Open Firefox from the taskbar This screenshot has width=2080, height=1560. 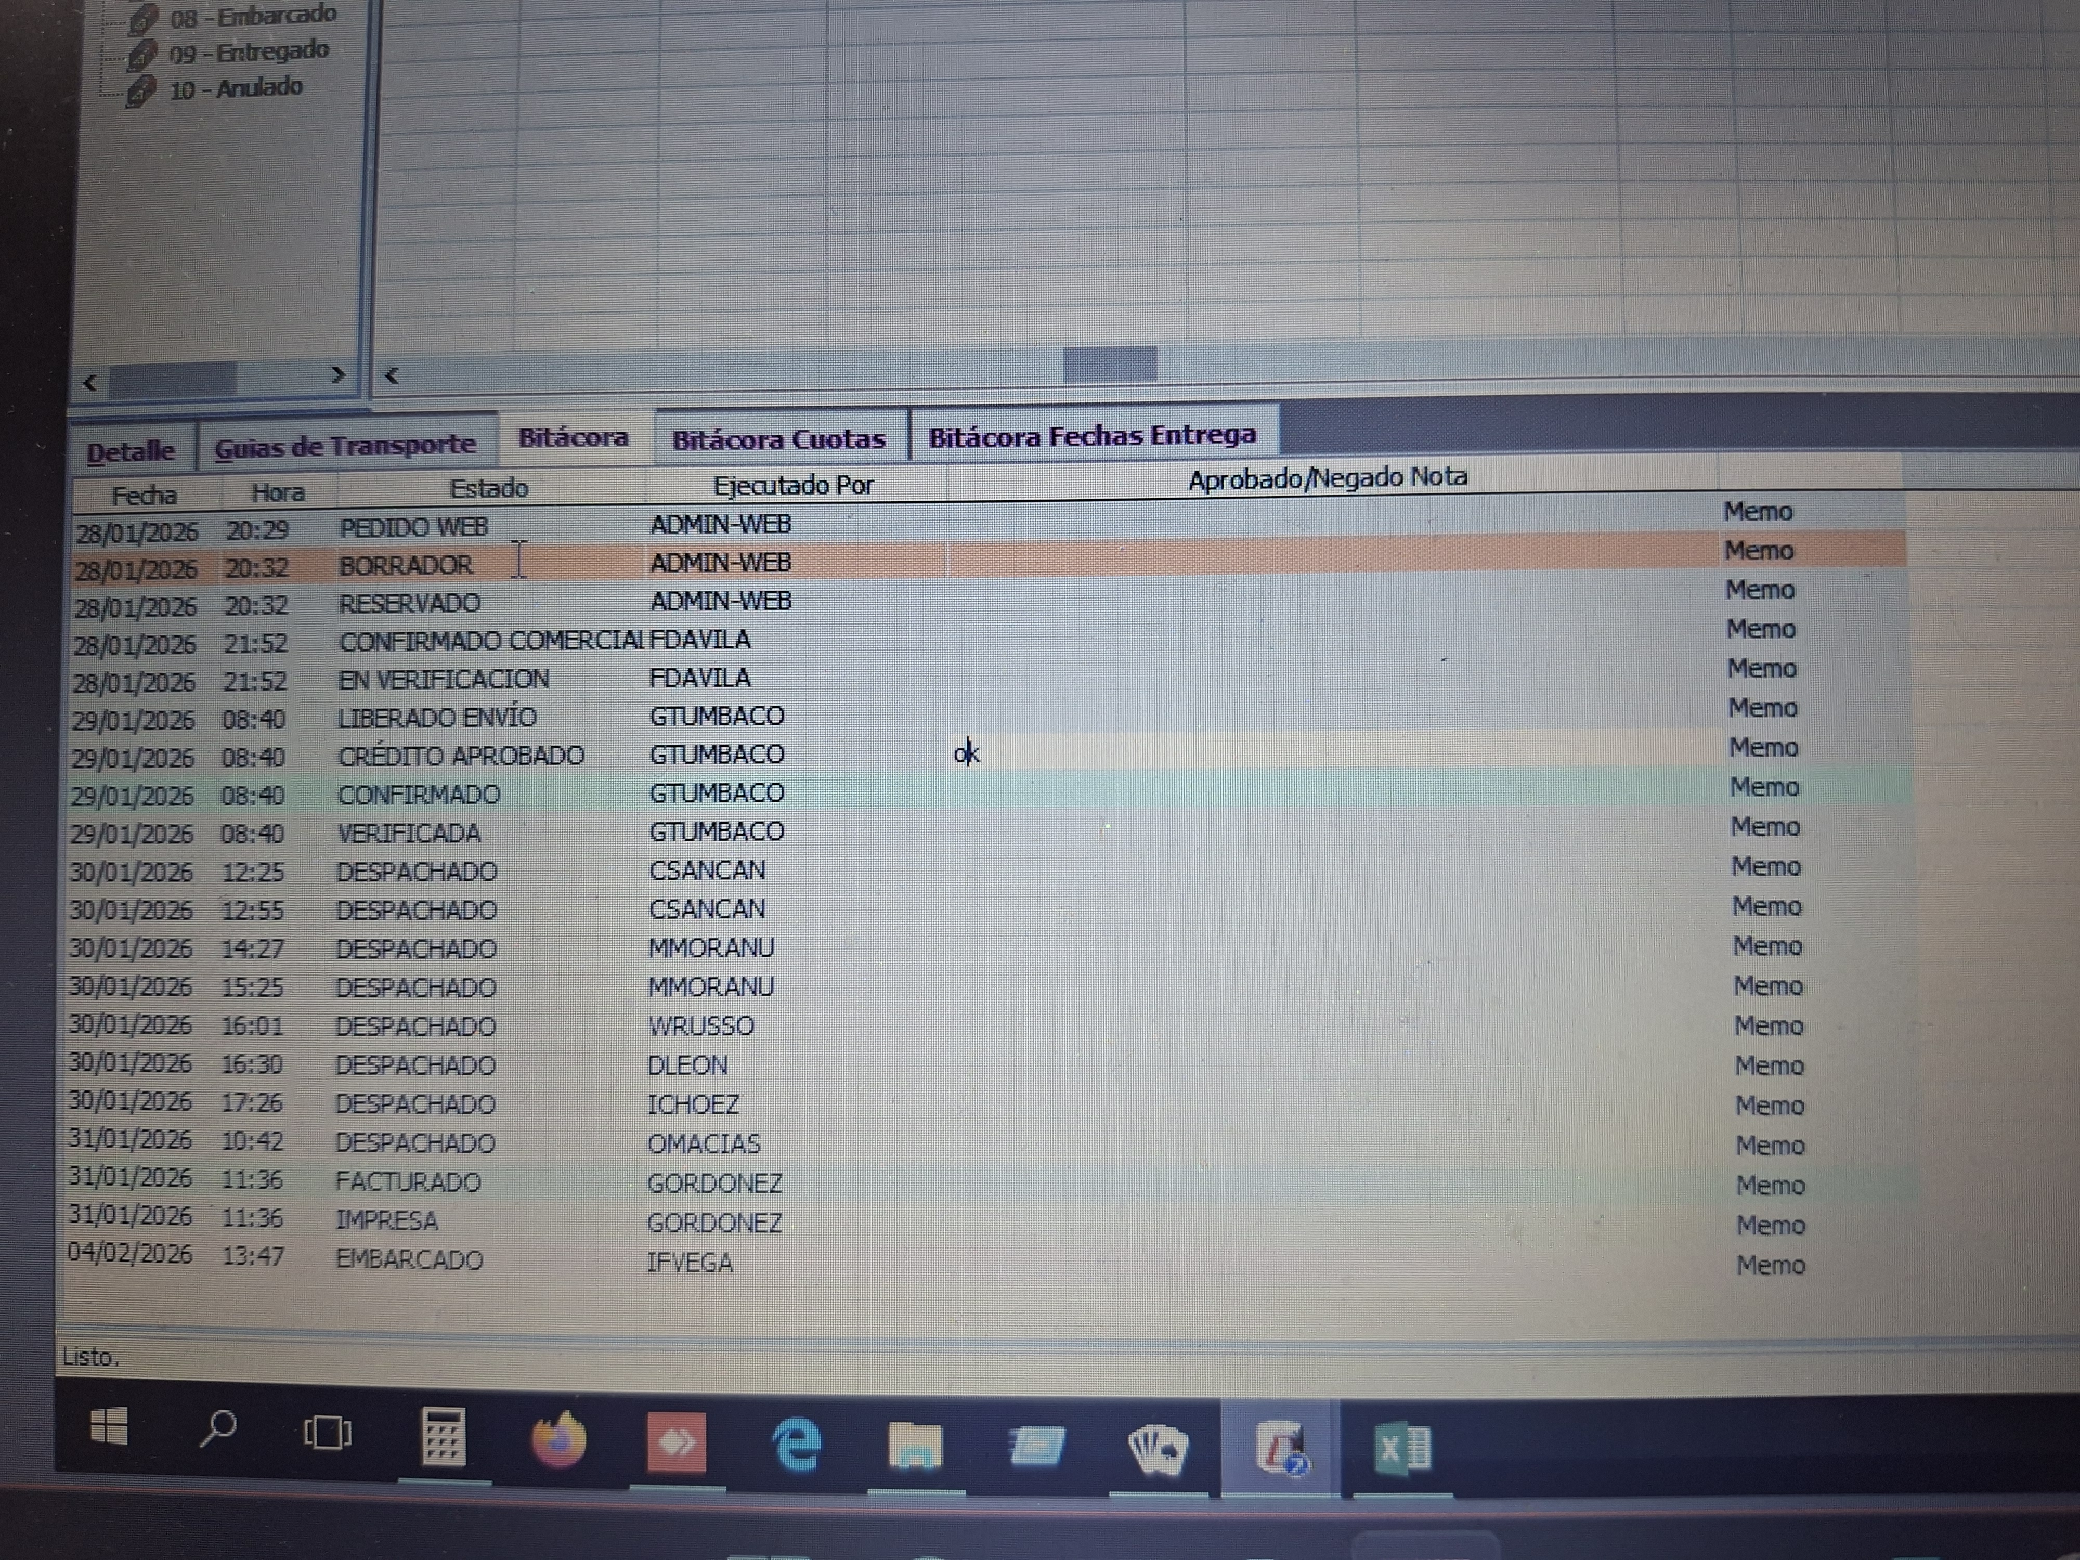[558, 1440]
